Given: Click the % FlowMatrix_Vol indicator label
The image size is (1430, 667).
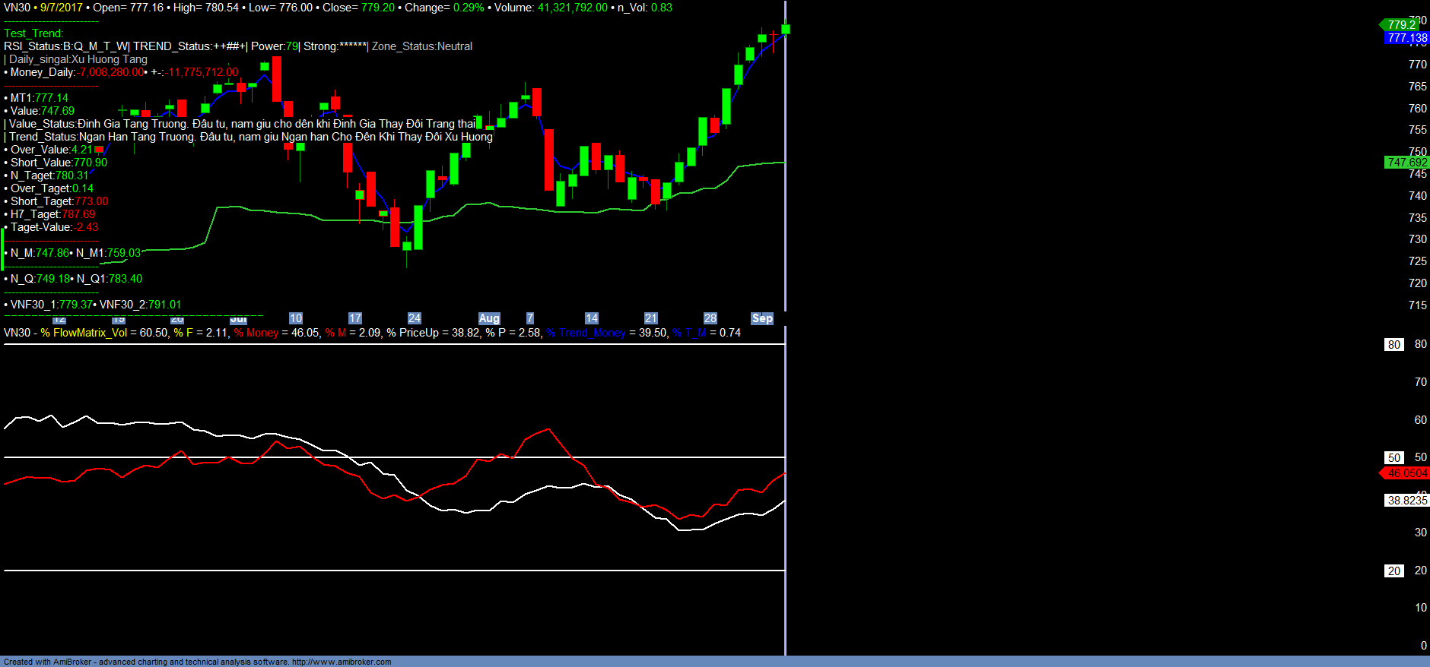Looking at the screenshot, I should coord(84,333).
